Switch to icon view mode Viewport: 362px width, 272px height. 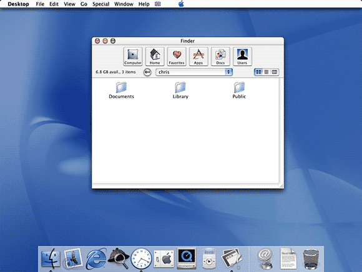(x=258, y=72)
